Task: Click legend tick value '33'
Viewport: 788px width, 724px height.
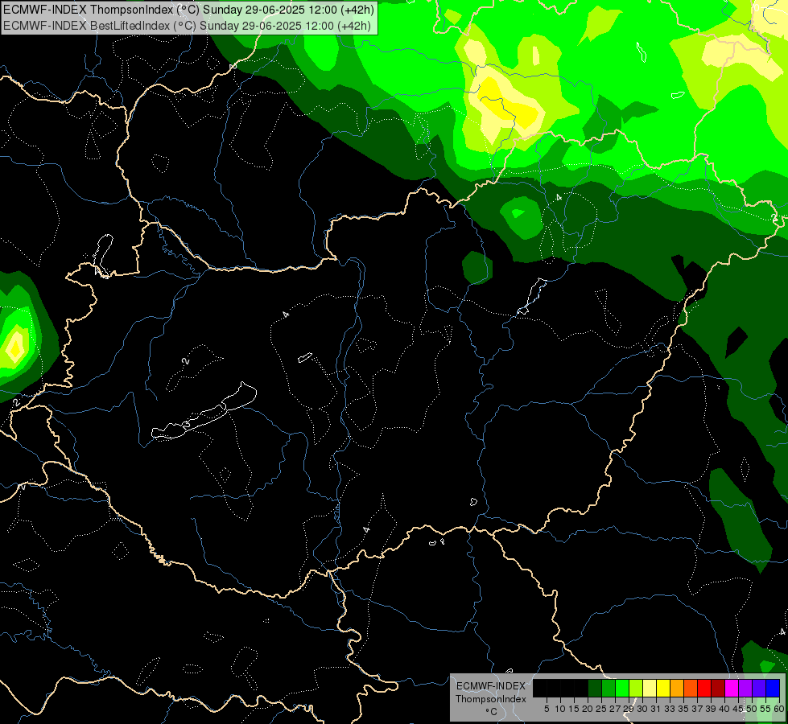Action: tap(670, 709)
